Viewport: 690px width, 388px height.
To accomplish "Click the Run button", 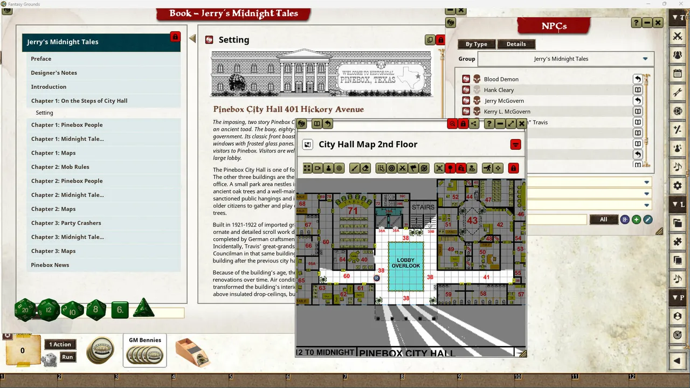I will 67,357.
